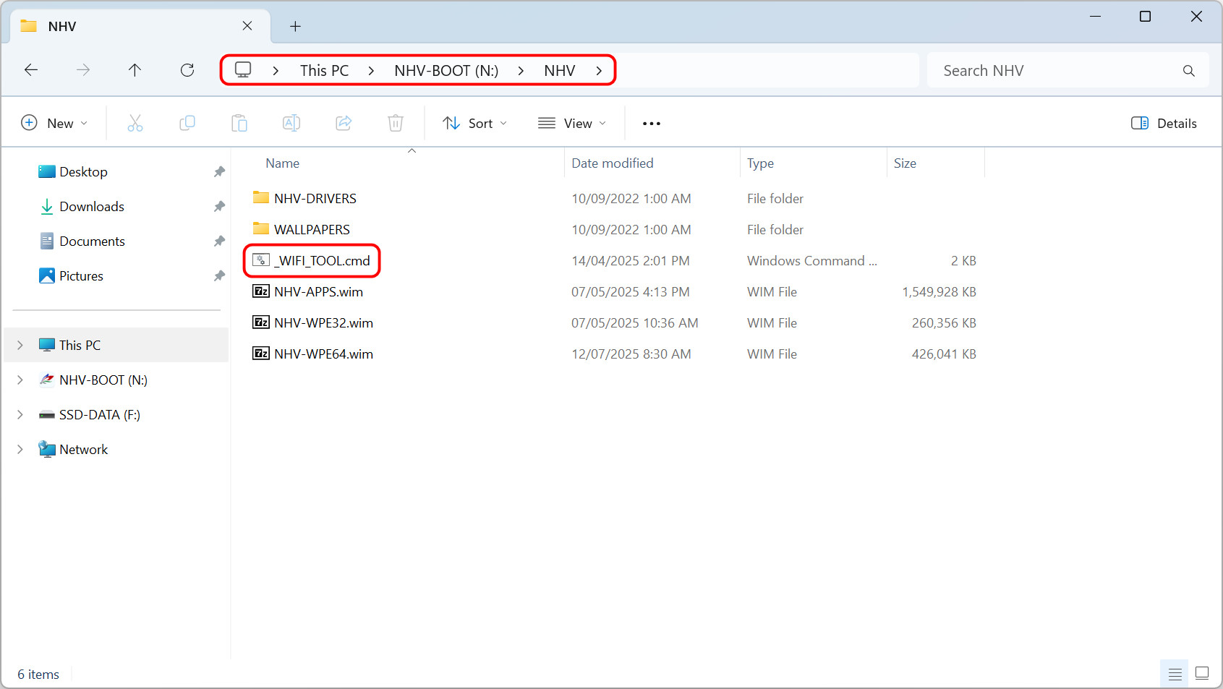Open the New item menu button
Screen dimensions: 1223x689
pos(55,124)
